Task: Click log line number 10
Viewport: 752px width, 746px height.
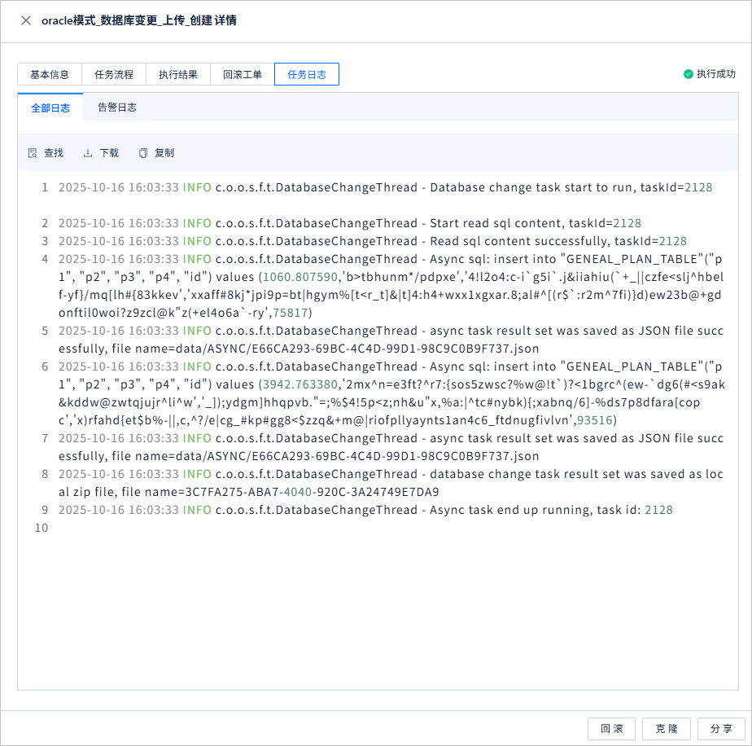Action: coord(42,528)
